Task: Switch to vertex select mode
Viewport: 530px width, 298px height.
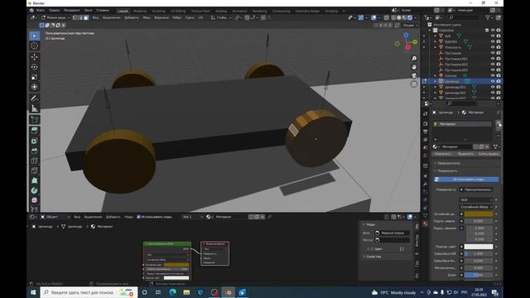Action: (75, 17)
